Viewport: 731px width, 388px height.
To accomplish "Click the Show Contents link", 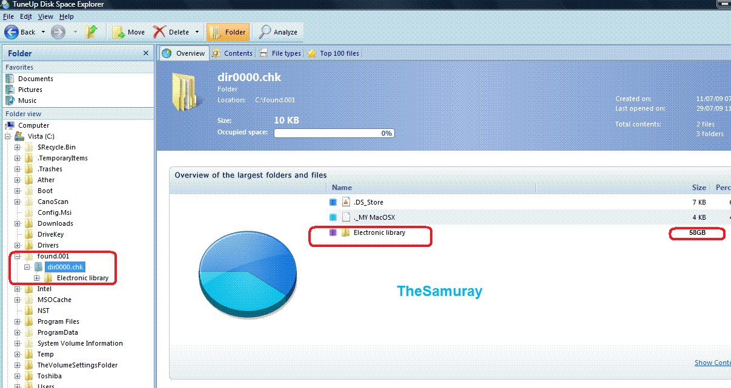I will (712, 363).
